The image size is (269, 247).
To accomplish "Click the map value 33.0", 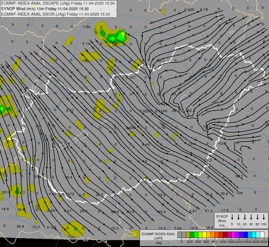I will (x=6, y=192).
